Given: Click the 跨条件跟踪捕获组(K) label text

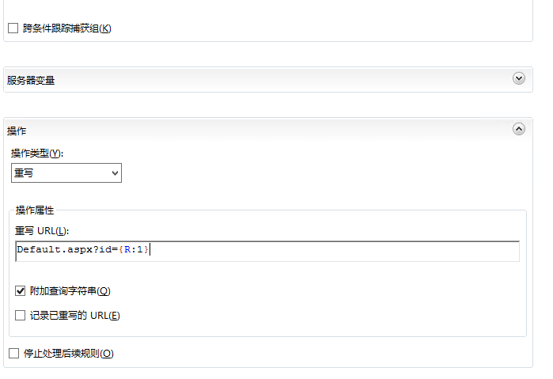Looking at the screenshot, I should [x=67, y=28].
